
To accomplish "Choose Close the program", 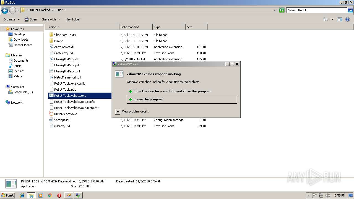I will 182,99.
